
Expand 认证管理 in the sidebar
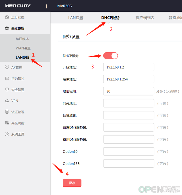click(18, 112)
